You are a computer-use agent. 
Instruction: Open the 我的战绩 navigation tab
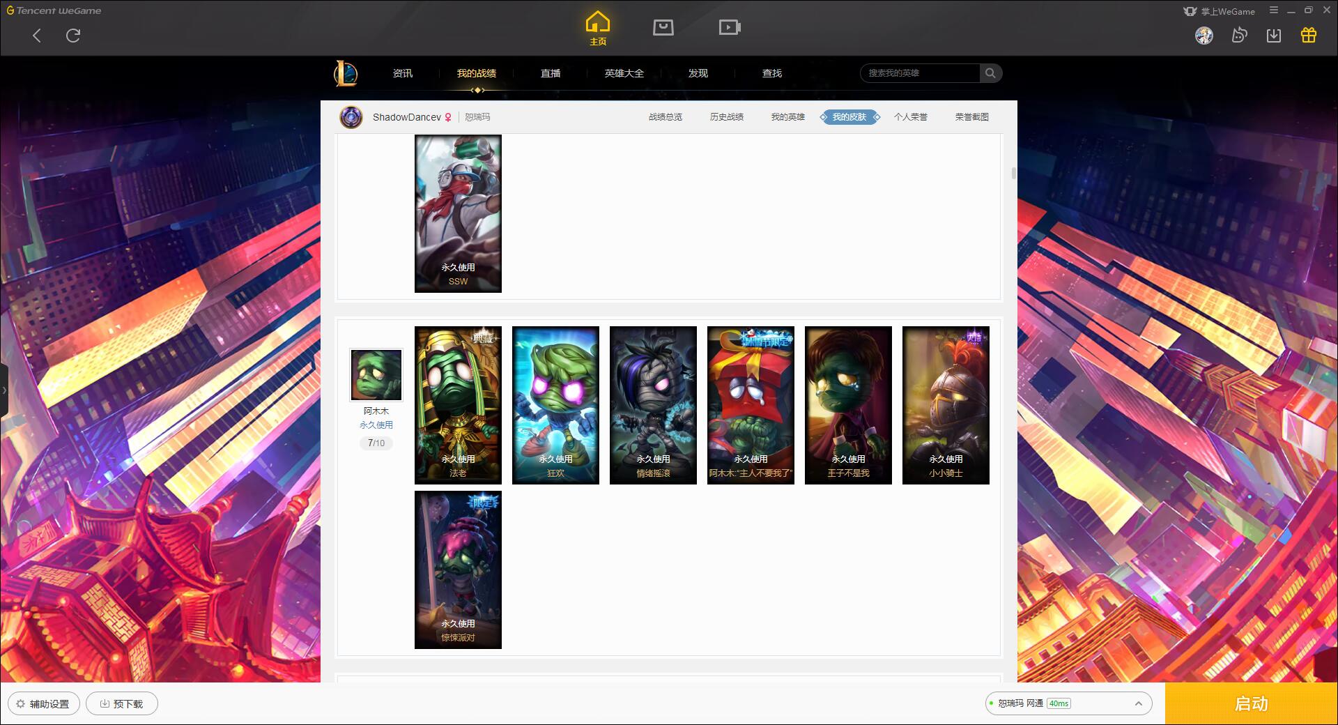[477, 73]
